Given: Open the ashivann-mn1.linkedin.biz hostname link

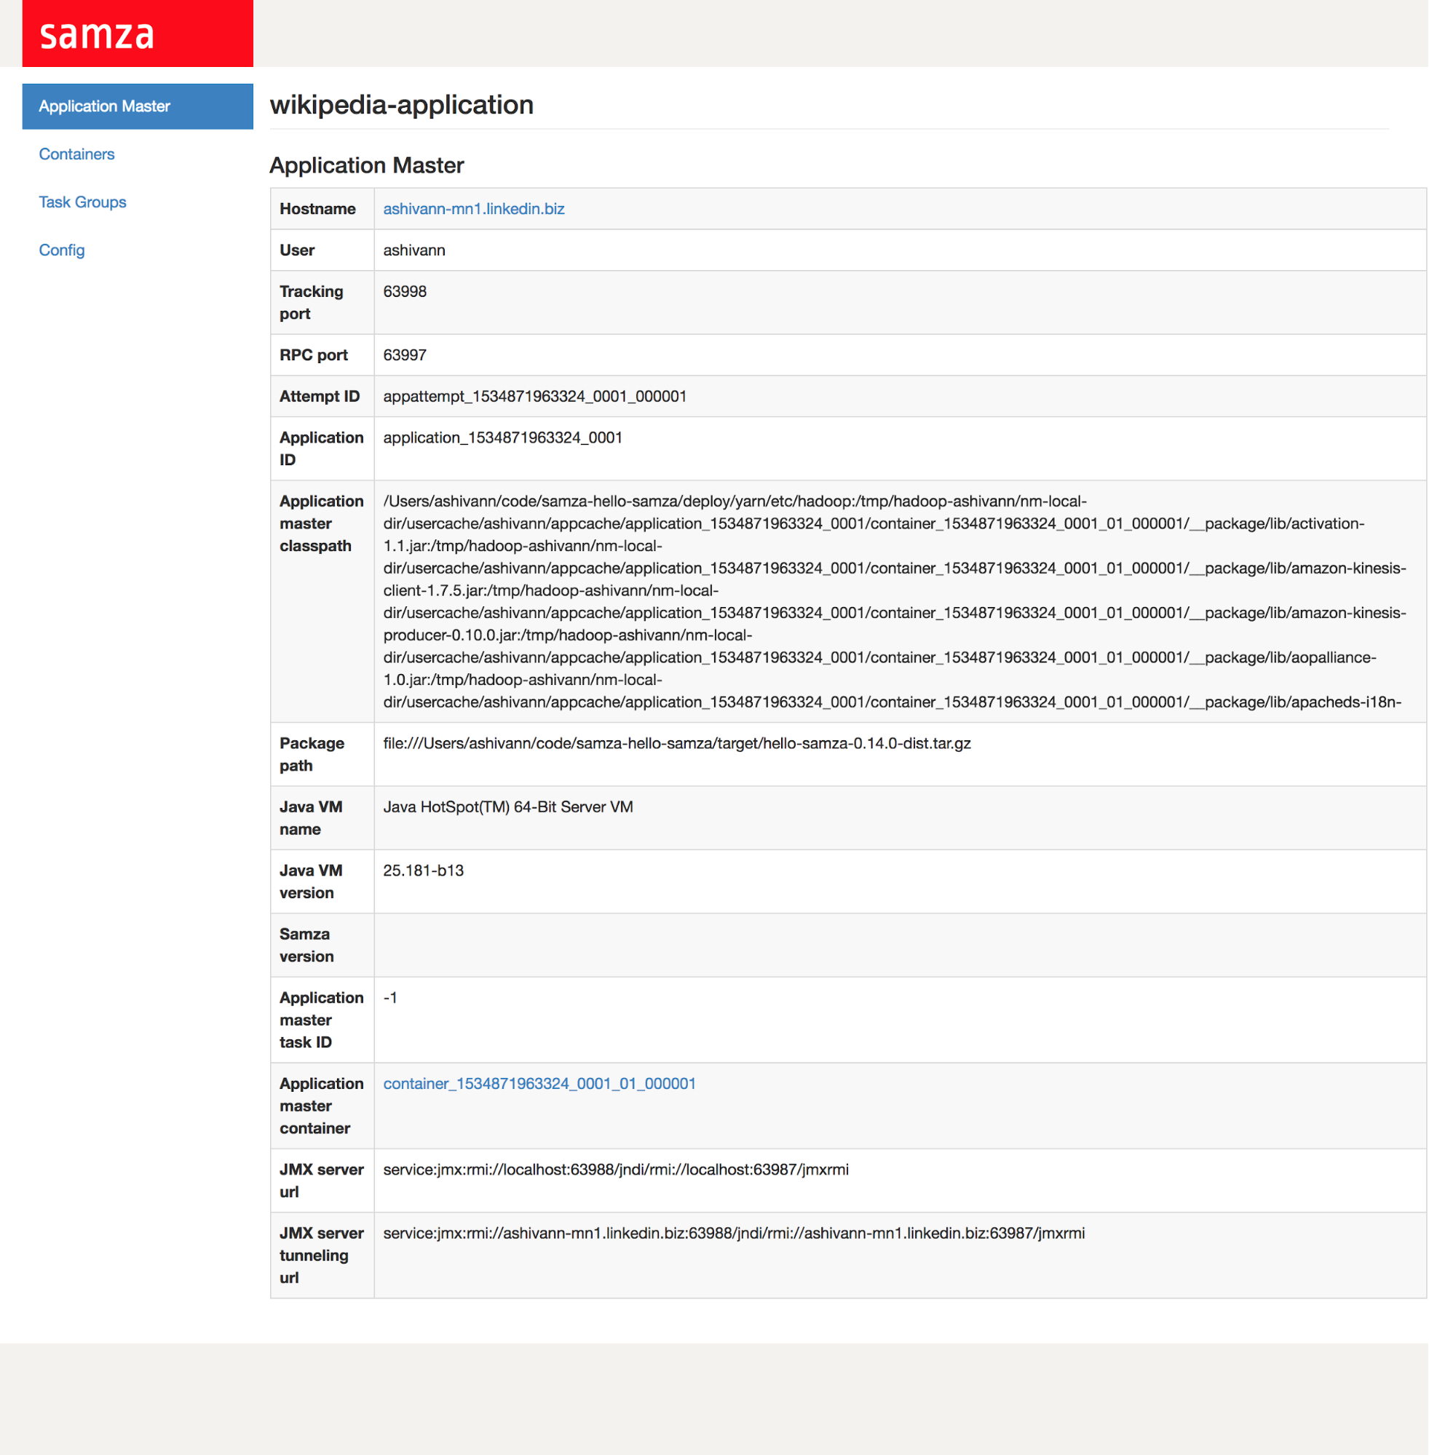Looking at the screenshot, I should pos(474,210).
